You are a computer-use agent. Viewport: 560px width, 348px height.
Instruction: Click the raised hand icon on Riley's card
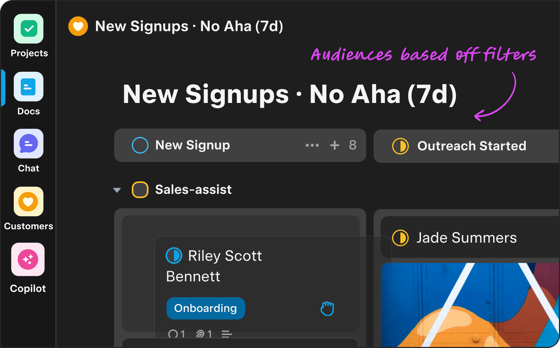[x=327, y=309]
